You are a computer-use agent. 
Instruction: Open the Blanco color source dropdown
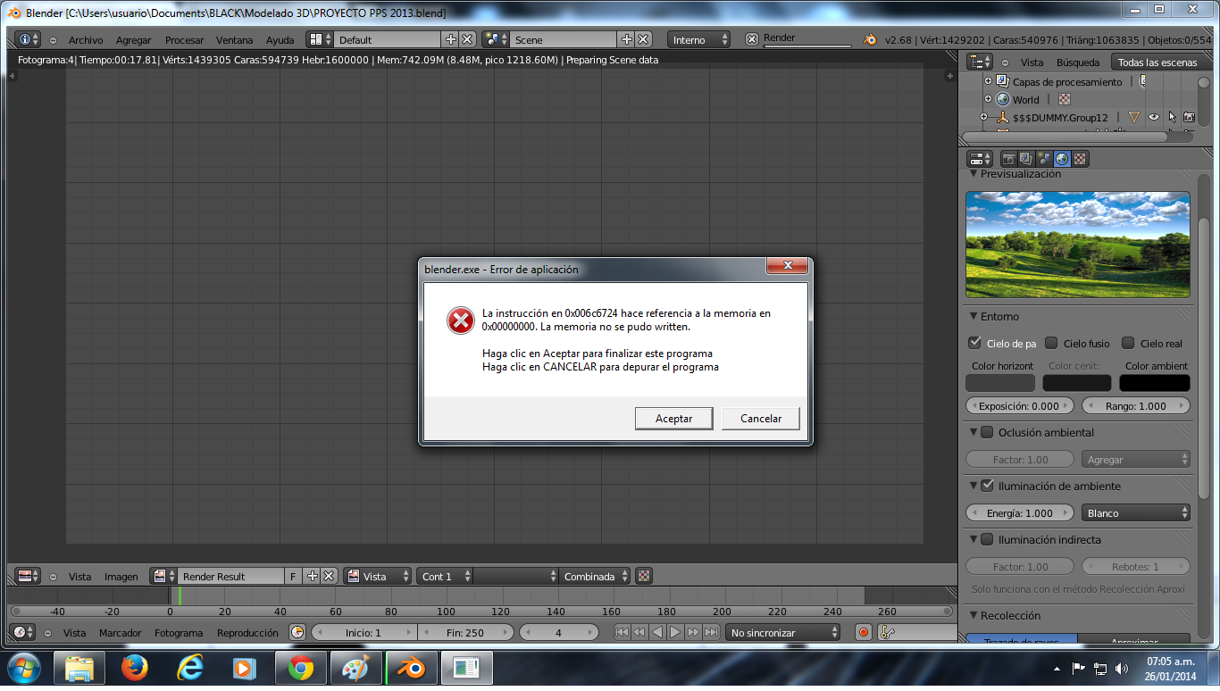click(1136, 512)
